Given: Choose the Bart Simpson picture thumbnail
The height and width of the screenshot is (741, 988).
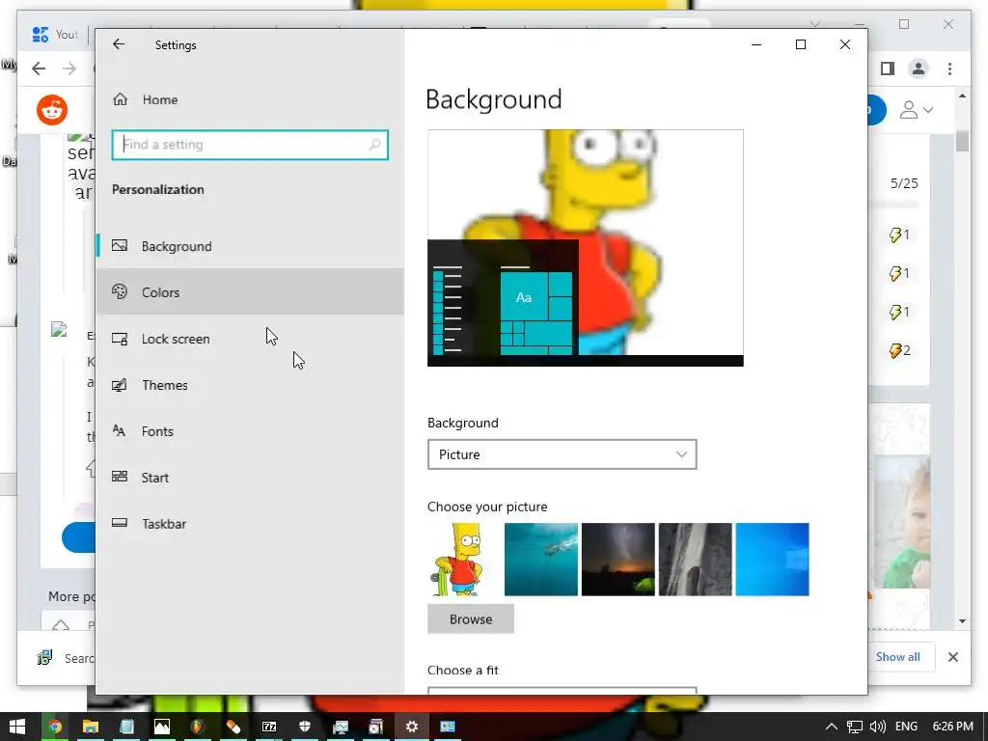Looking at the screenshot, I should click(464, 560).
